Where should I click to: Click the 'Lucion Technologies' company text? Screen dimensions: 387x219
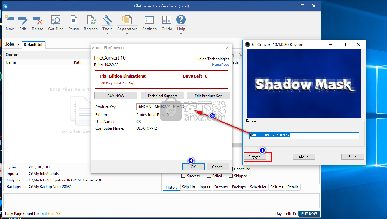(212, 59)
